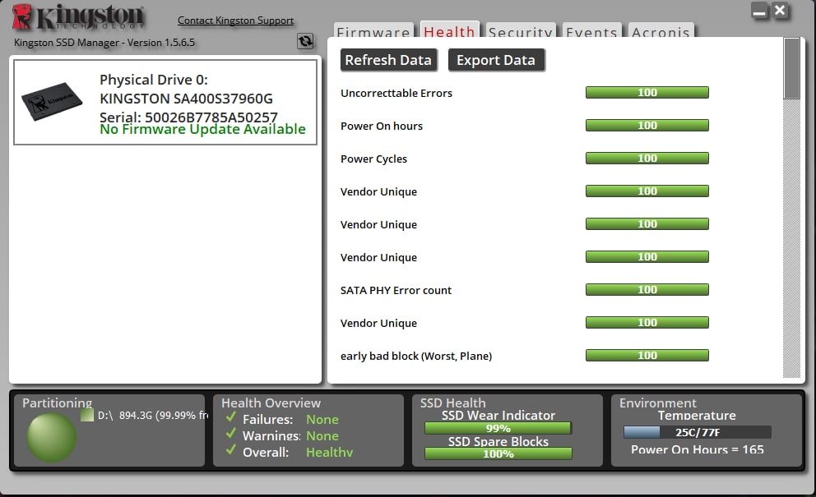Viewport: 816px width, 497px height.
Task: Click the Failures 'None' value
Action: (322, 419)
